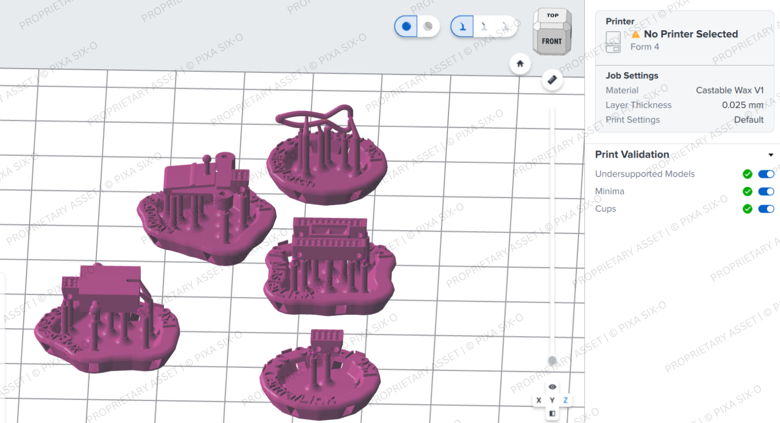This screenshot has height=423, width=780.
Task: Click the half-filled square icon below Y
Action: point(552,414)
